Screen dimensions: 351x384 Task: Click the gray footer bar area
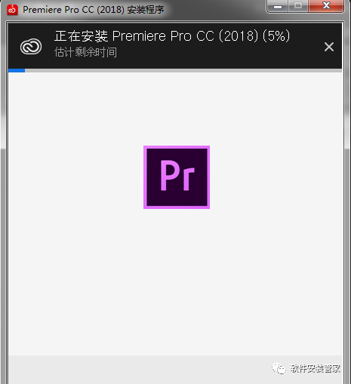(175, 370)
